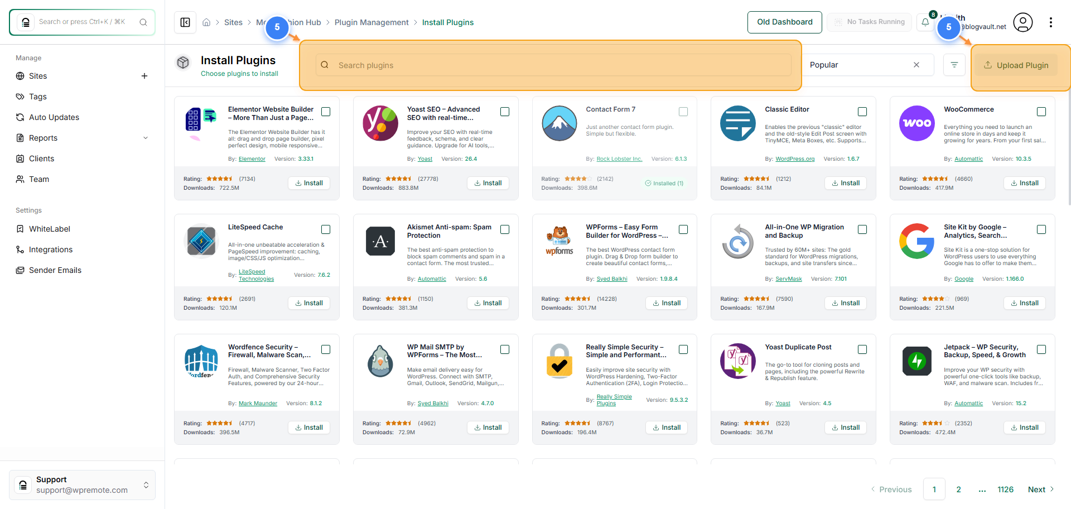
Task: Go to page 2 of plugins
Action: pos(958,489)
